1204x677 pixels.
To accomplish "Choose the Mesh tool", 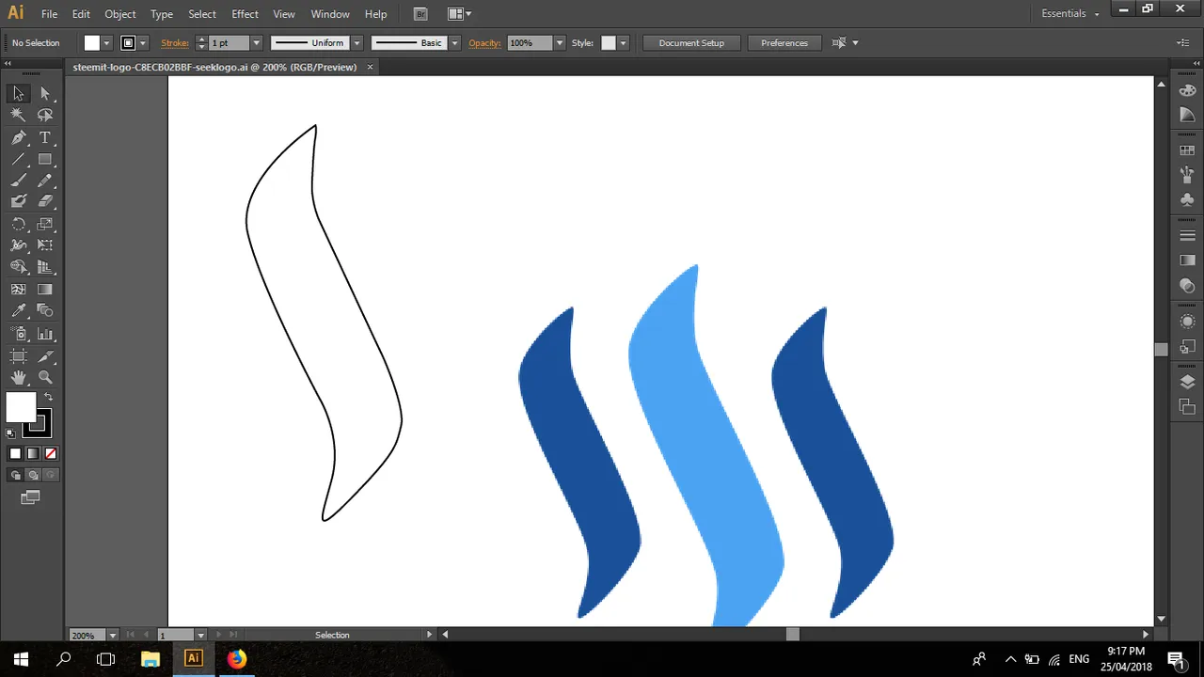I will tap(18, 290).
